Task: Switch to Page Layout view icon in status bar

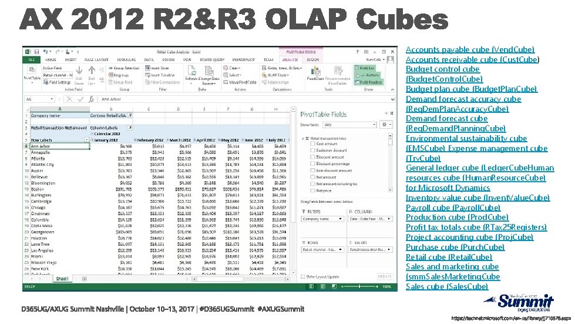Action: (322, 286)
